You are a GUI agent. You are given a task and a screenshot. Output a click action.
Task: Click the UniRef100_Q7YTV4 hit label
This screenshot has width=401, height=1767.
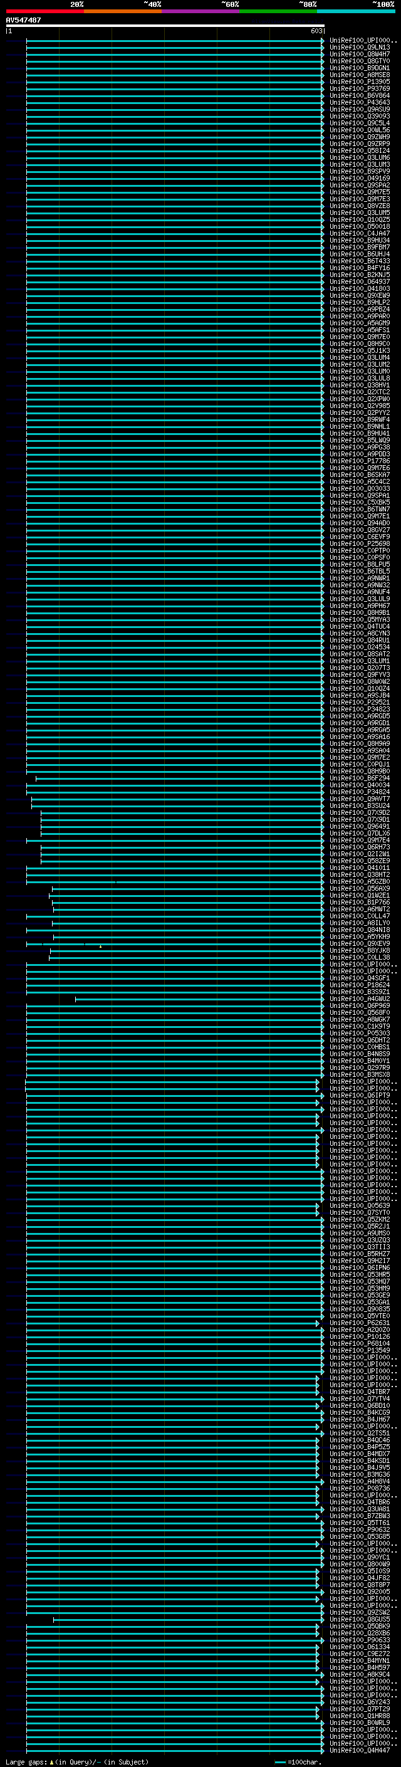click(x=360, y=1399)
